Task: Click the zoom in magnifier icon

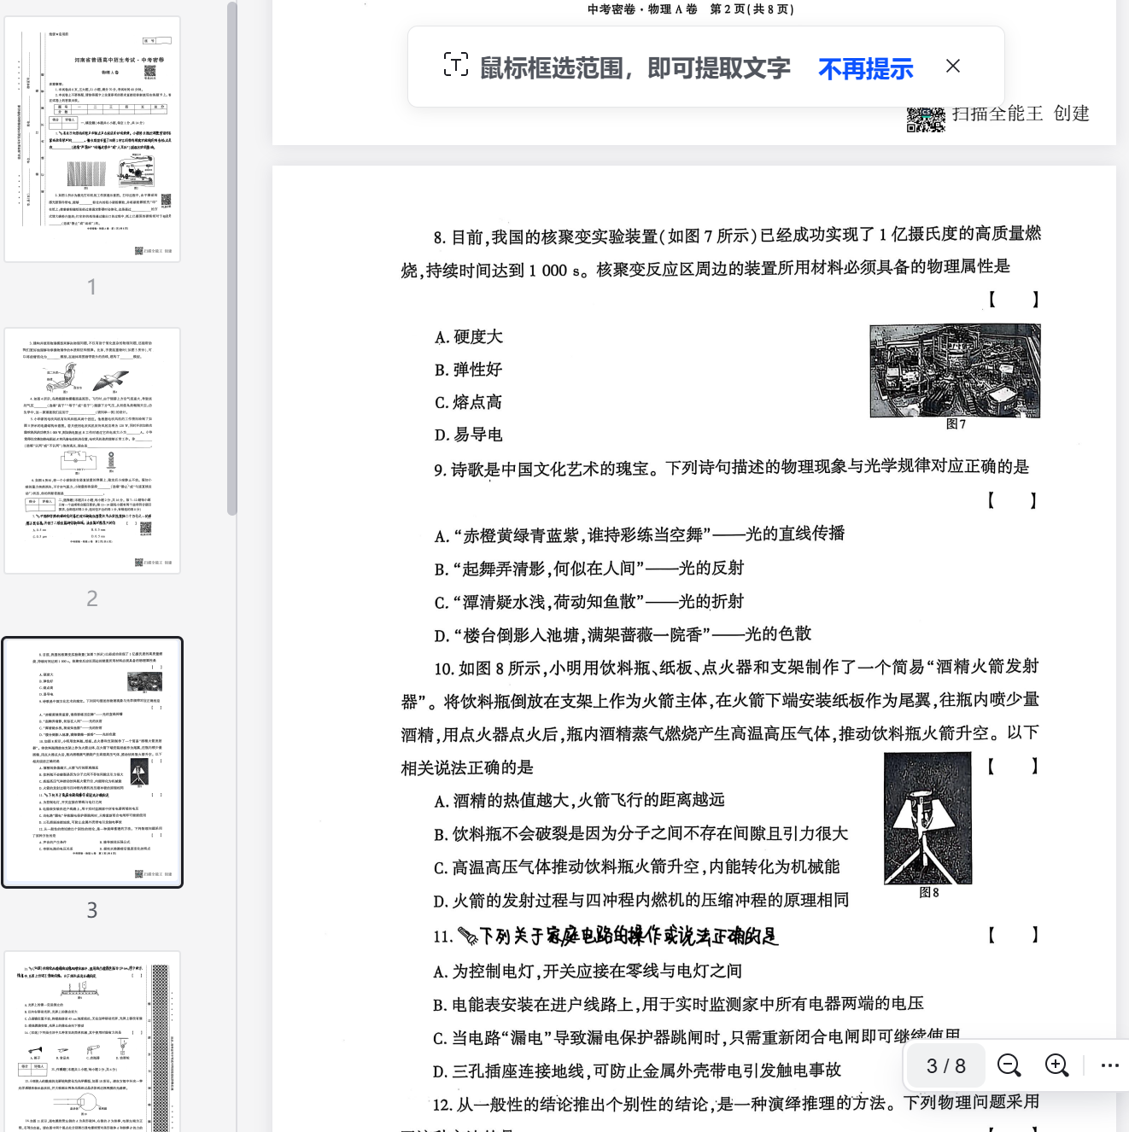Action: [x=1056, y=1065]
